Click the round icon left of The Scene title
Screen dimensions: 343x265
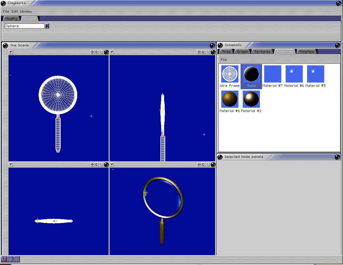point(5,46)
